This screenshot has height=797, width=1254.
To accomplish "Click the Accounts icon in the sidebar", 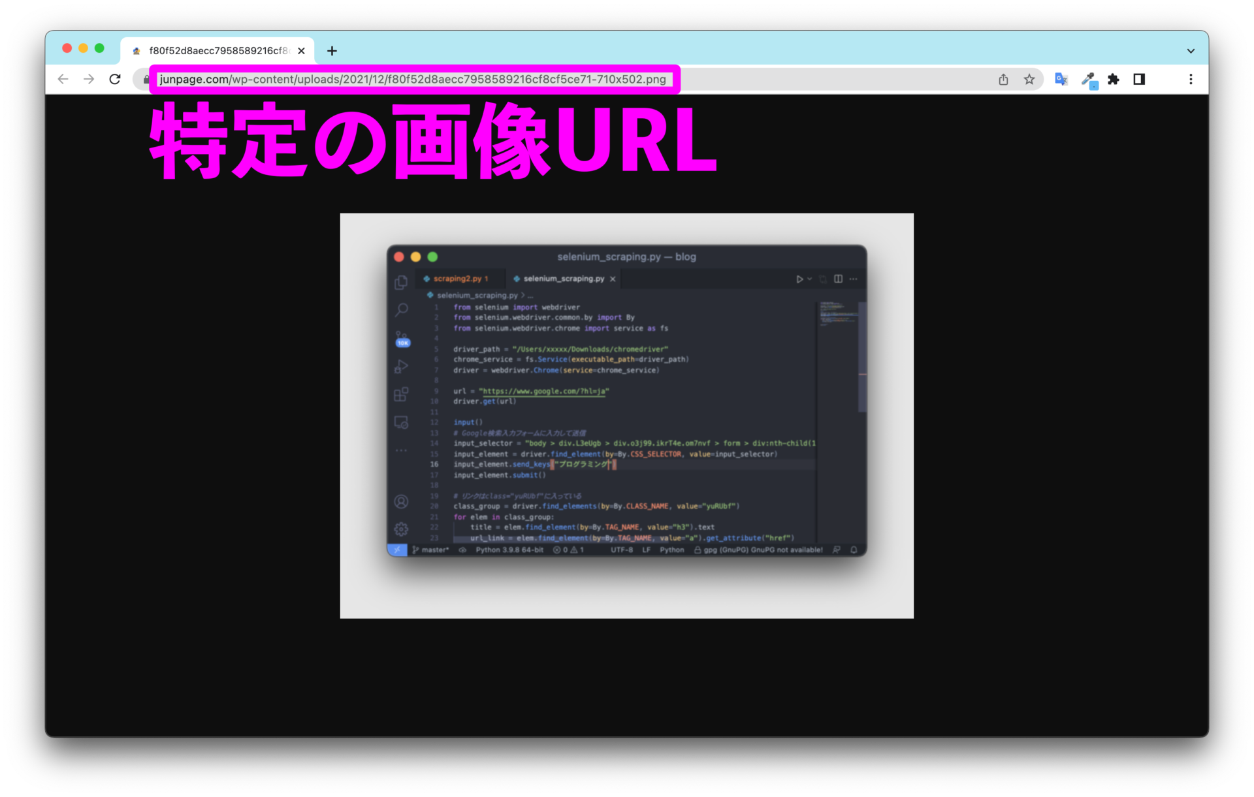I will tap(400, 502).
